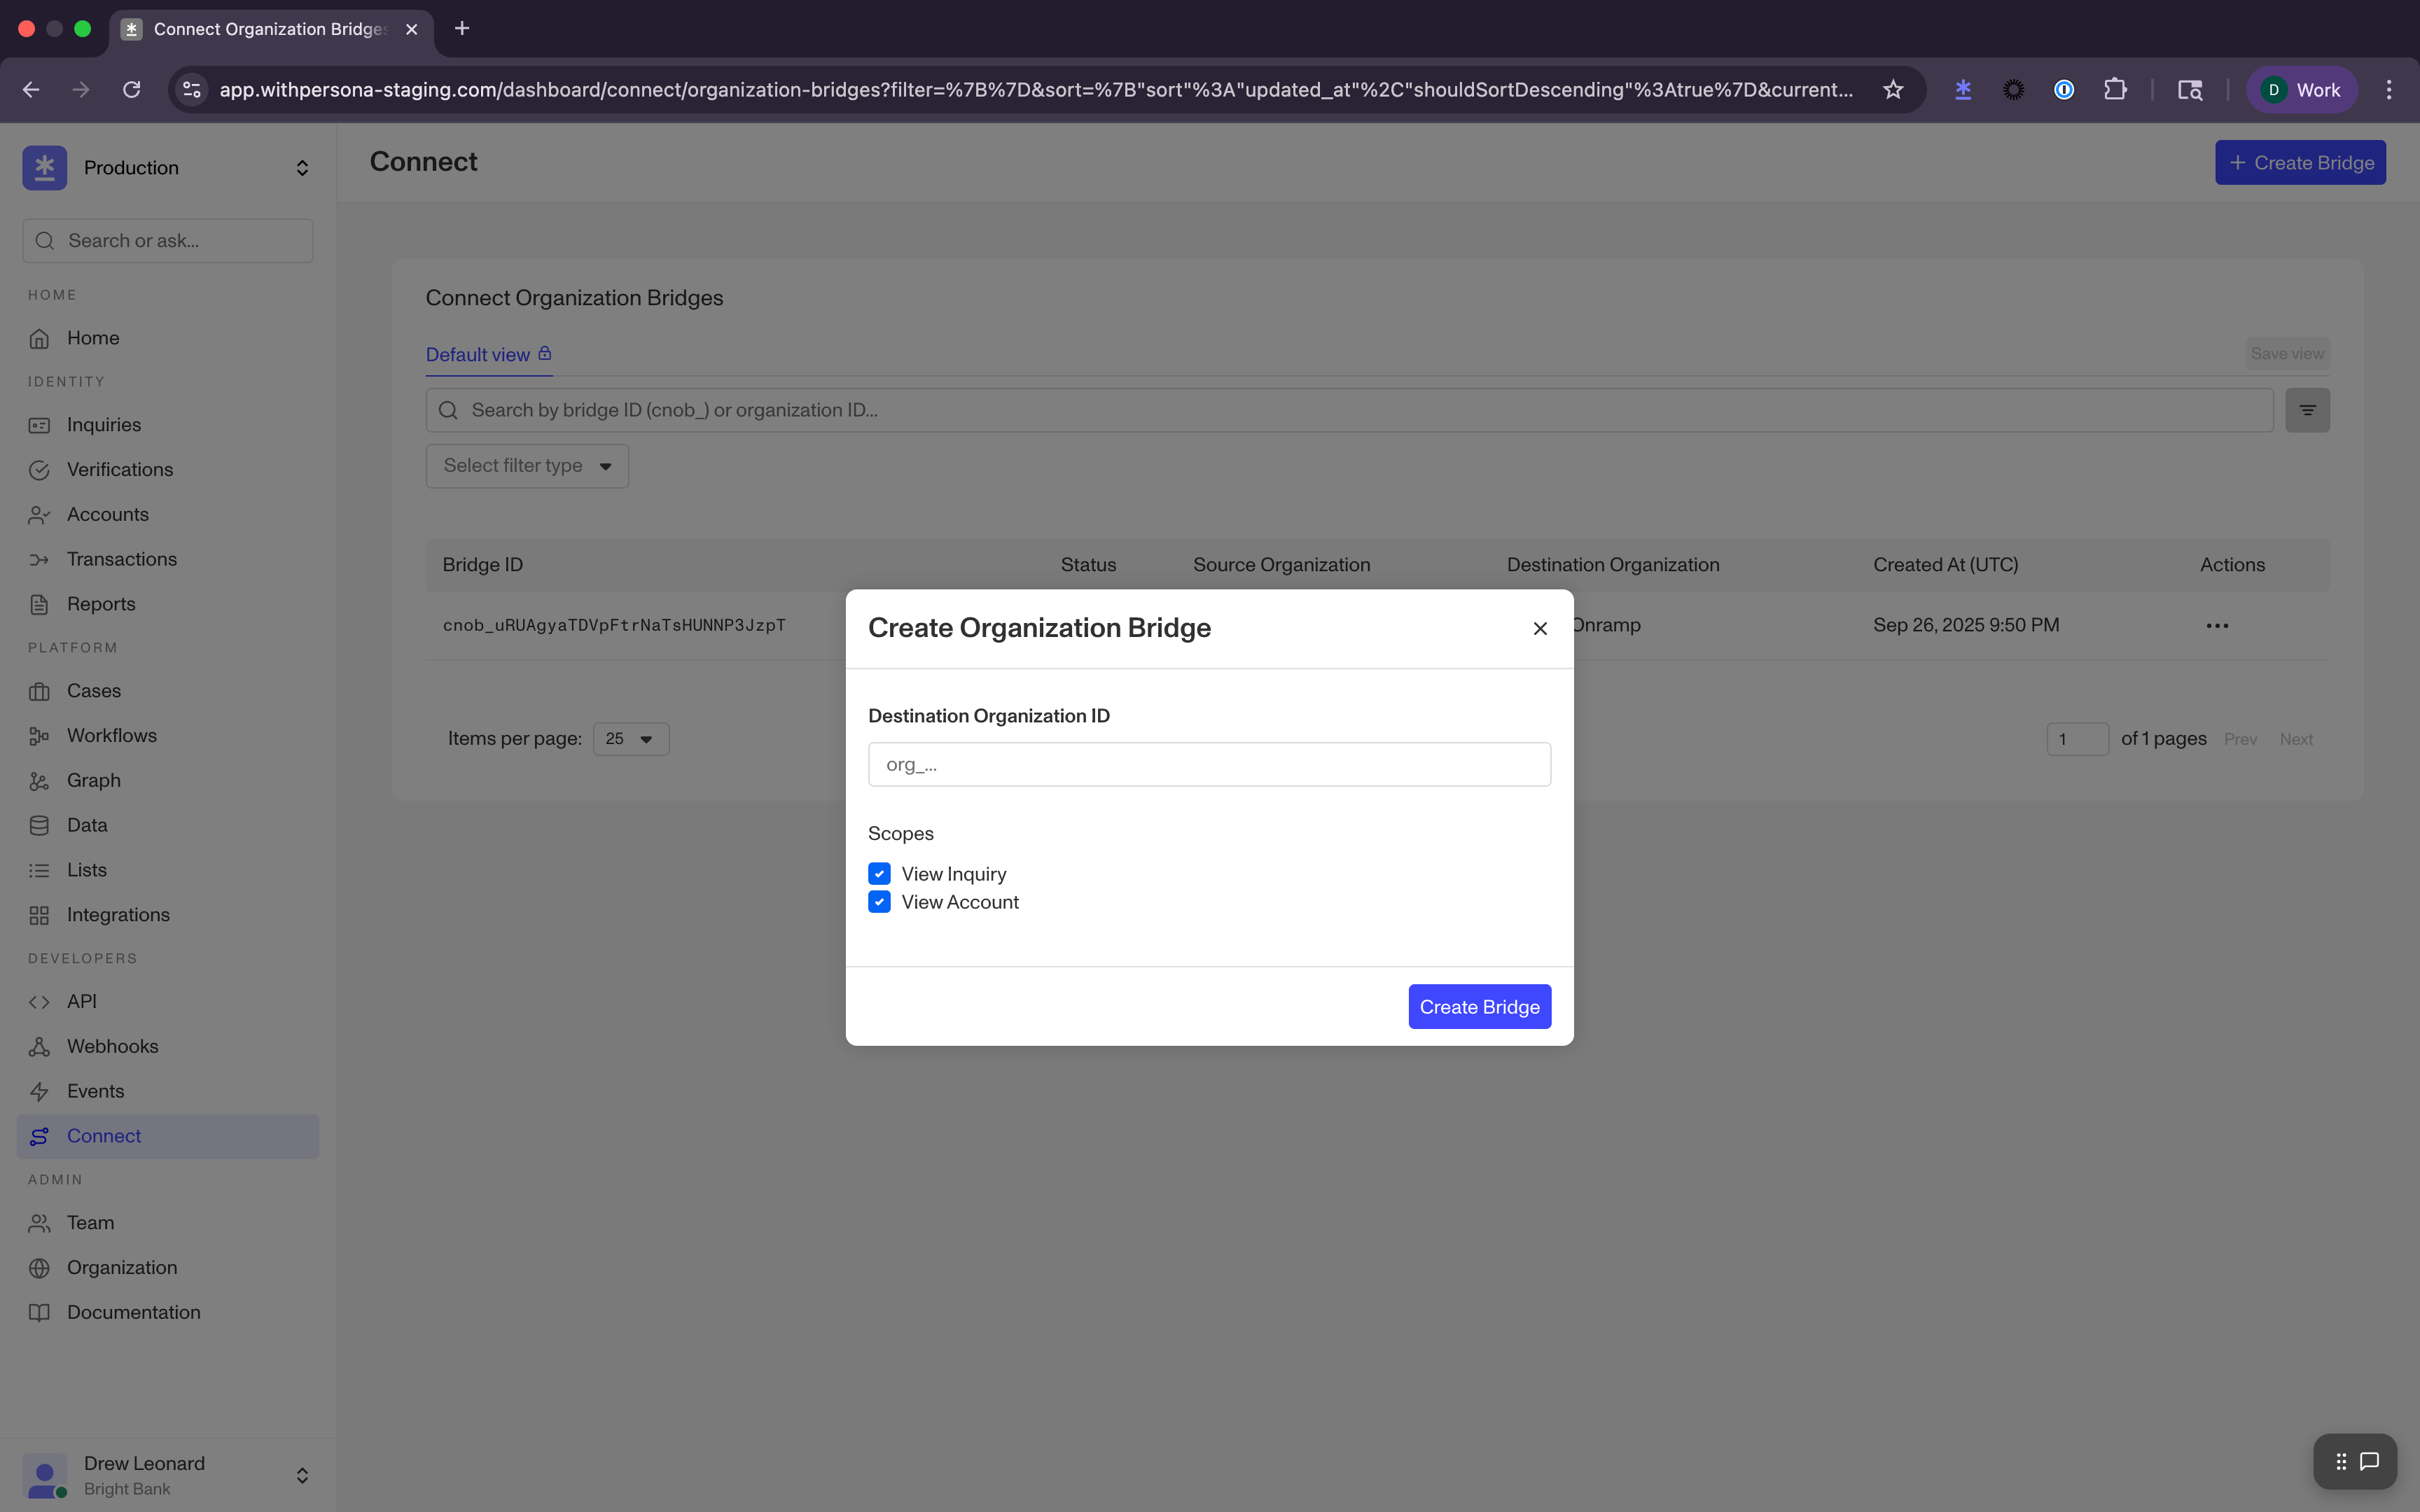The width and height of the screenshot is (2420, 1512).
Task: Open browser Extensions puzzle icon
Action: click(x=2115, y=90)
